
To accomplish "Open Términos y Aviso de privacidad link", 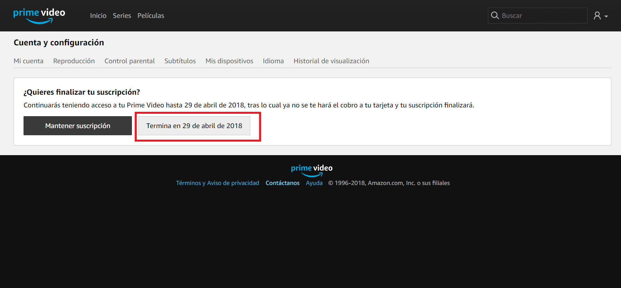I will [x=218, y=183].
